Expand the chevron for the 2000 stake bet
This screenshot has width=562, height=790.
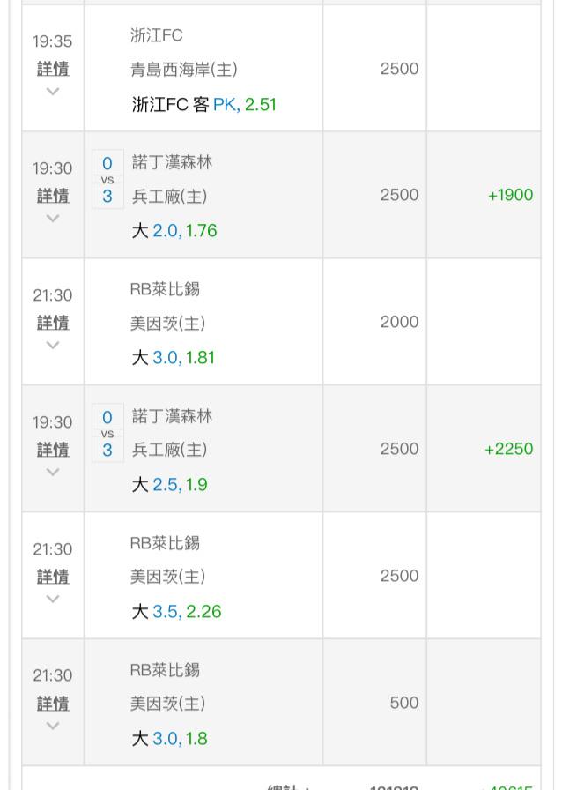point(53,345)
